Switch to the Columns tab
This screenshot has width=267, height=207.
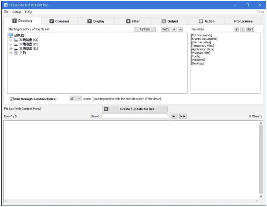click(x=59, y=21)
